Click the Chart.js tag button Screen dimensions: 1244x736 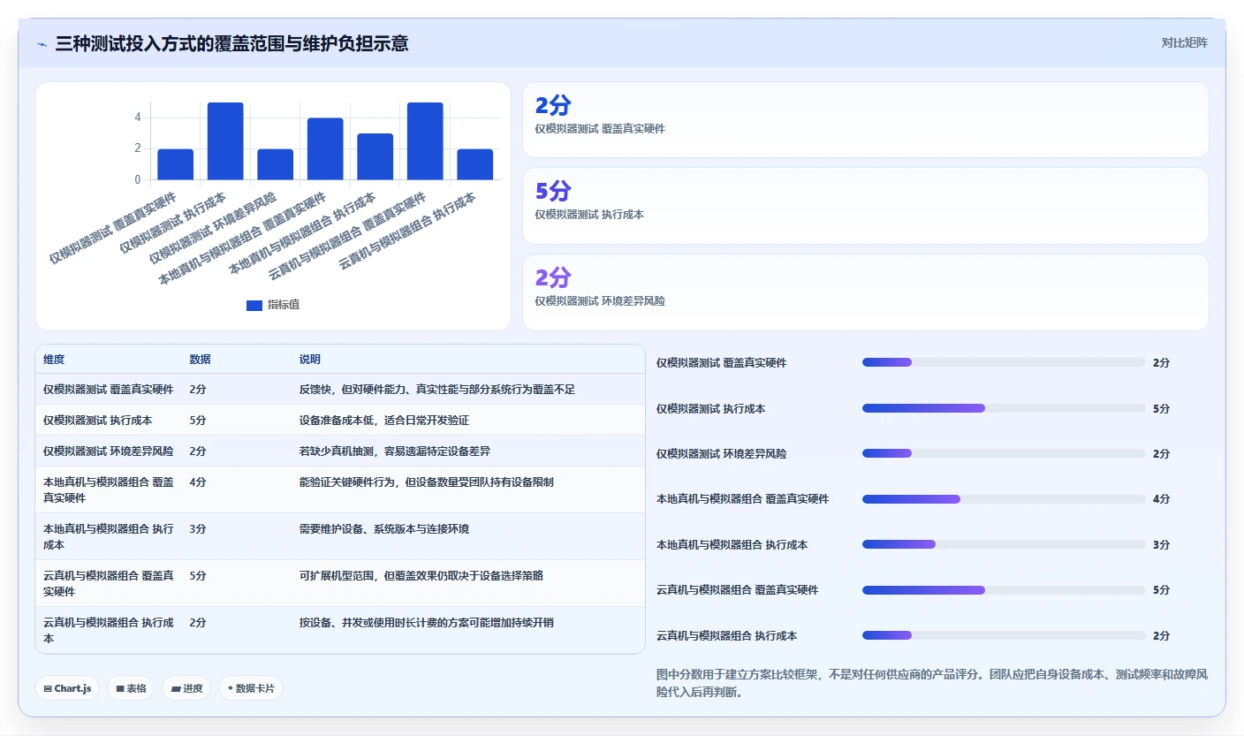[x=67, y=688]
